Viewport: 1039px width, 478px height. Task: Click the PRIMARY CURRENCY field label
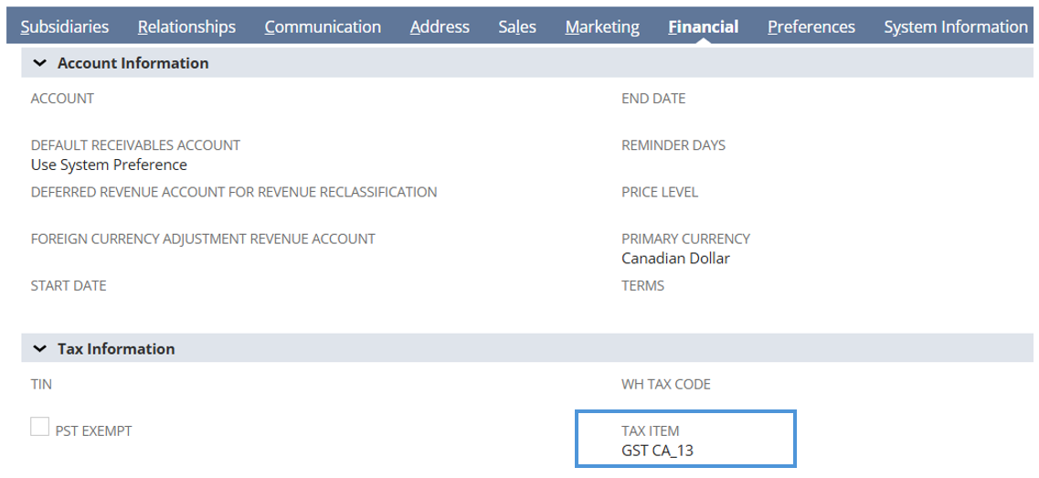point(686,239)
